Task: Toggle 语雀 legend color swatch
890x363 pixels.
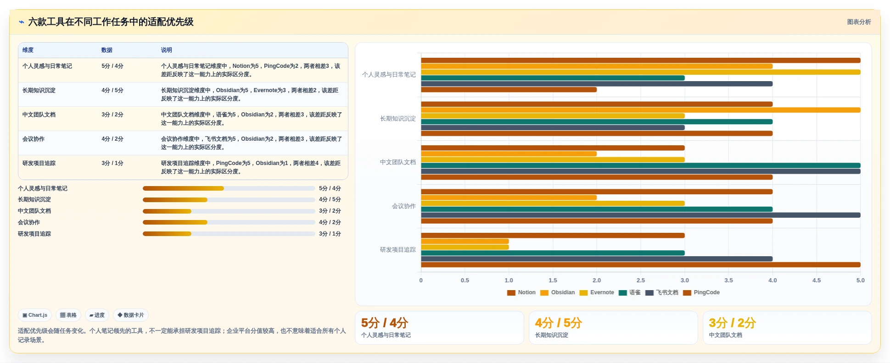Action: tap(623, 293)
